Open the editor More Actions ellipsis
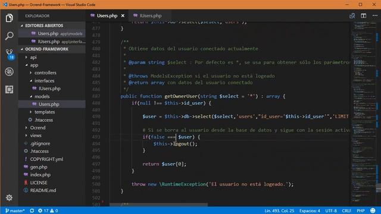This screenshot has height=214, width=381. (375, 15)
